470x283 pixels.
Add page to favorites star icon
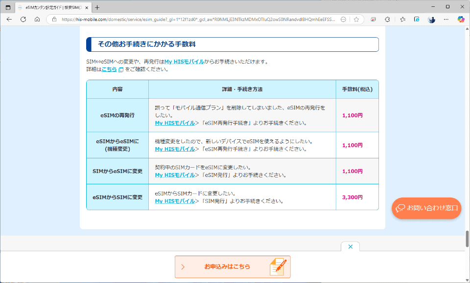pos(356,20)
